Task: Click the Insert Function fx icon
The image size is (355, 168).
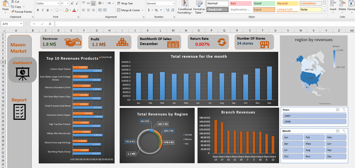Action: coord(50,24)
